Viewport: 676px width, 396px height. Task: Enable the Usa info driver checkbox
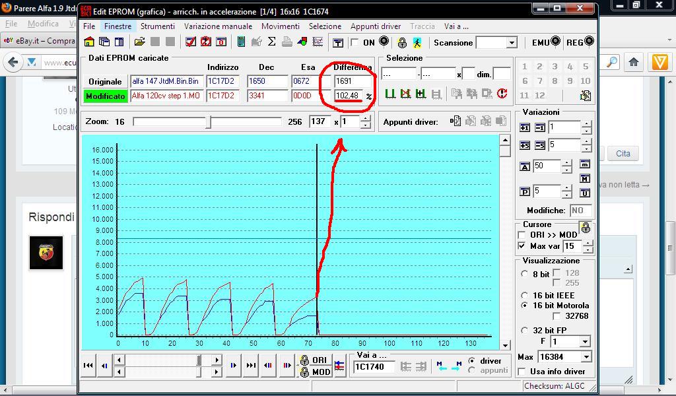[522, 372]
